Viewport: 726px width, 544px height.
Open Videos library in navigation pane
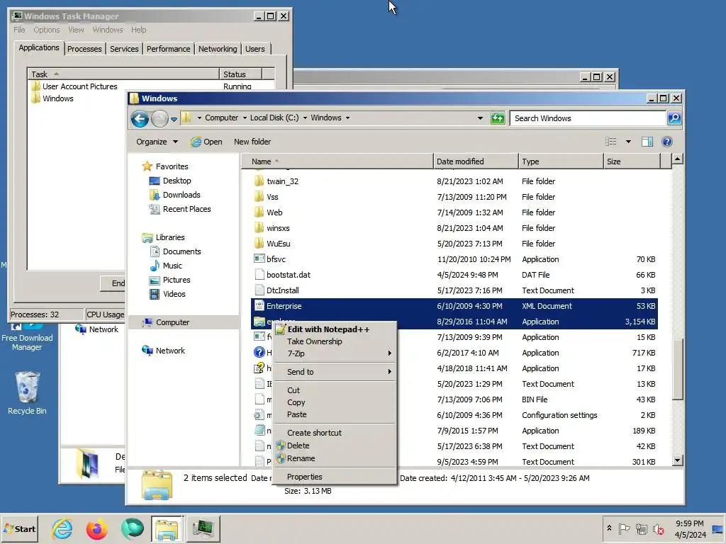click(x=174, y=294)
